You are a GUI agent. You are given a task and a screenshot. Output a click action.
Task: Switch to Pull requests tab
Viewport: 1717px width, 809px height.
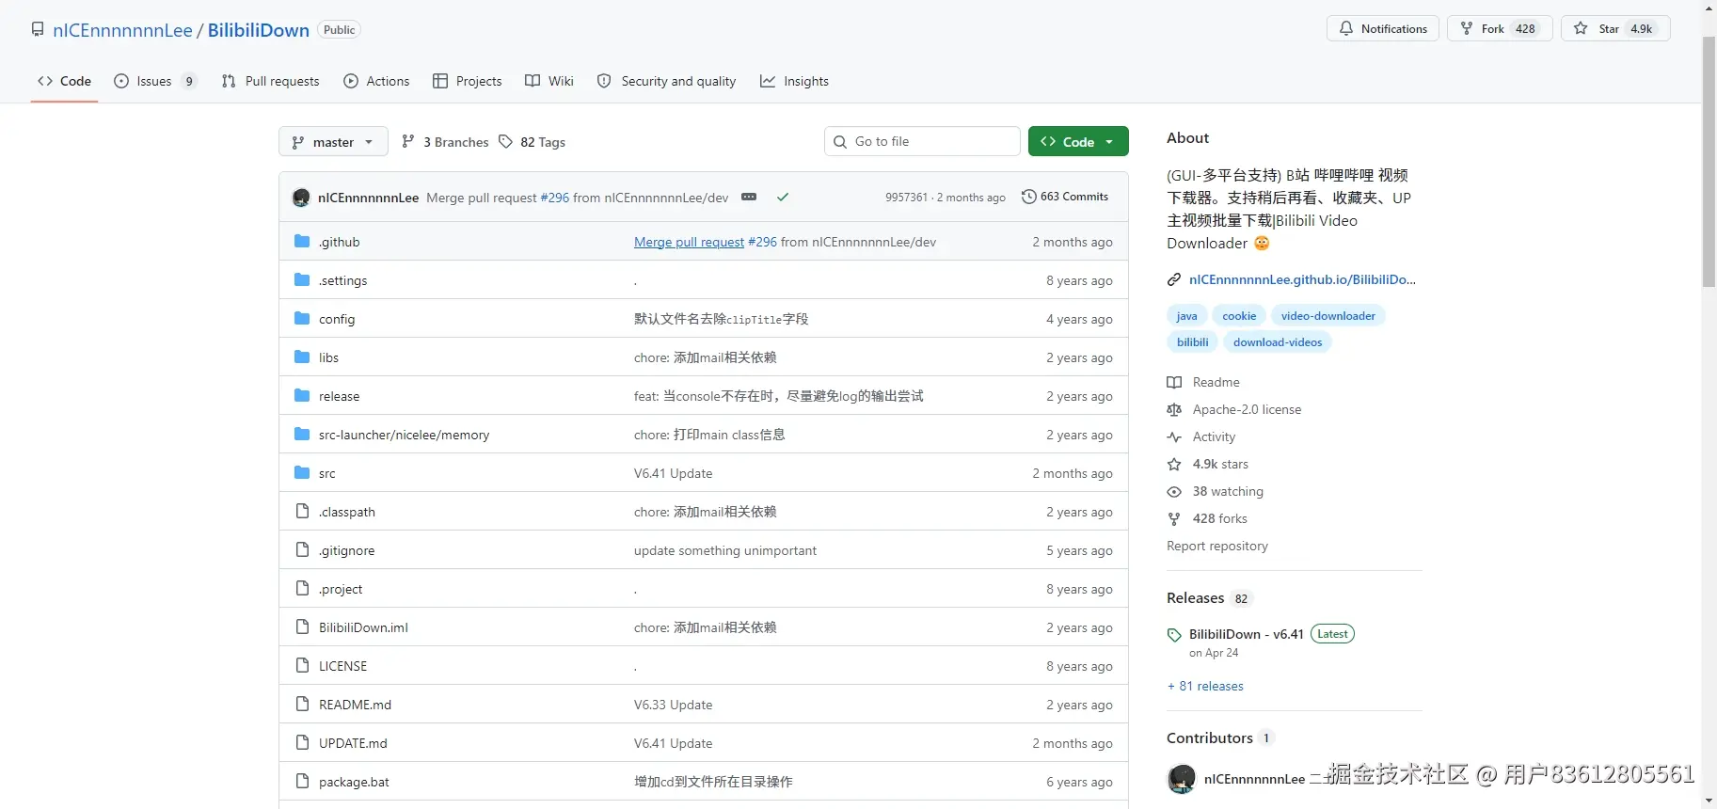click(x=271, y=81)
